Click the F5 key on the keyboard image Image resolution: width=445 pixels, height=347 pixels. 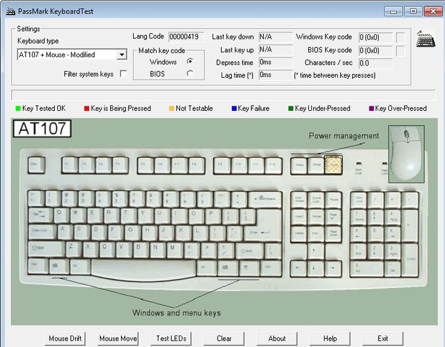(145, 165)
